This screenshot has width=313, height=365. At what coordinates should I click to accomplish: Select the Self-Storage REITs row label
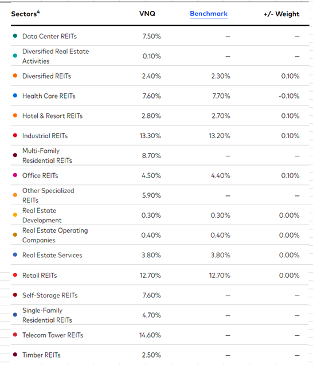50,295
